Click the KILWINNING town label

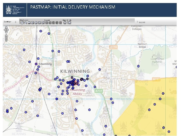pos(75,71)
